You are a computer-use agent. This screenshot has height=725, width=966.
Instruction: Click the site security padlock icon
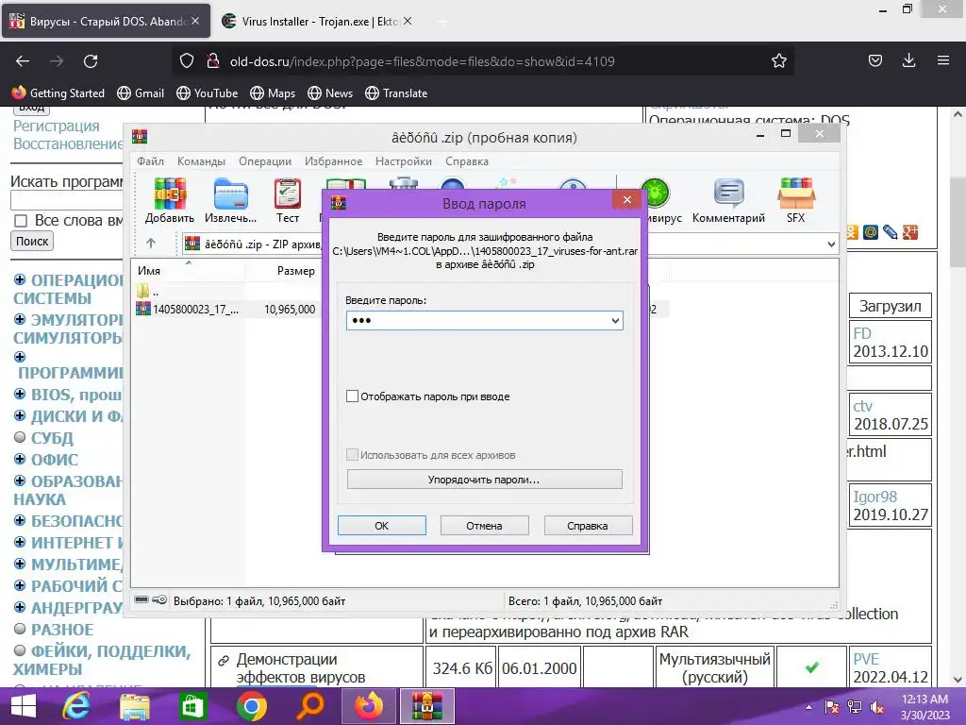point(212,61)
